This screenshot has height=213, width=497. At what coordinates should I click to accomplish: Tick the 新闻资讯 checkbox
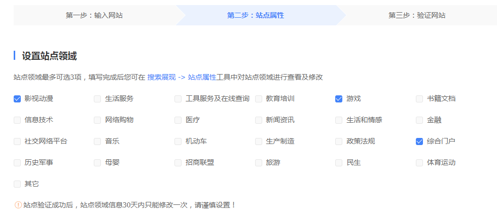tap(259, 120)
